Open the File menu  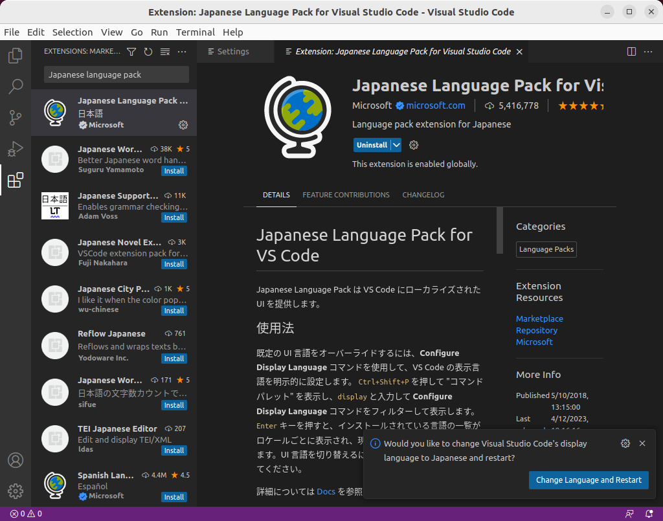point(12,32)
